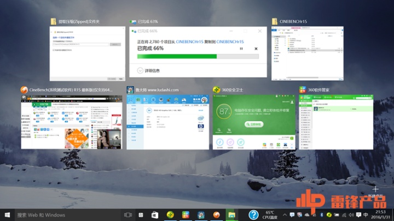Click the Bluetooth tray icon
The width and height of the screenshot is (394, 221).
(321, 215)
